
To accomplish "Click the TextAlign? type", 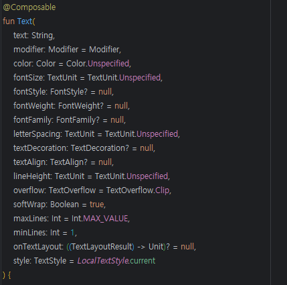I will coord(69,162).
